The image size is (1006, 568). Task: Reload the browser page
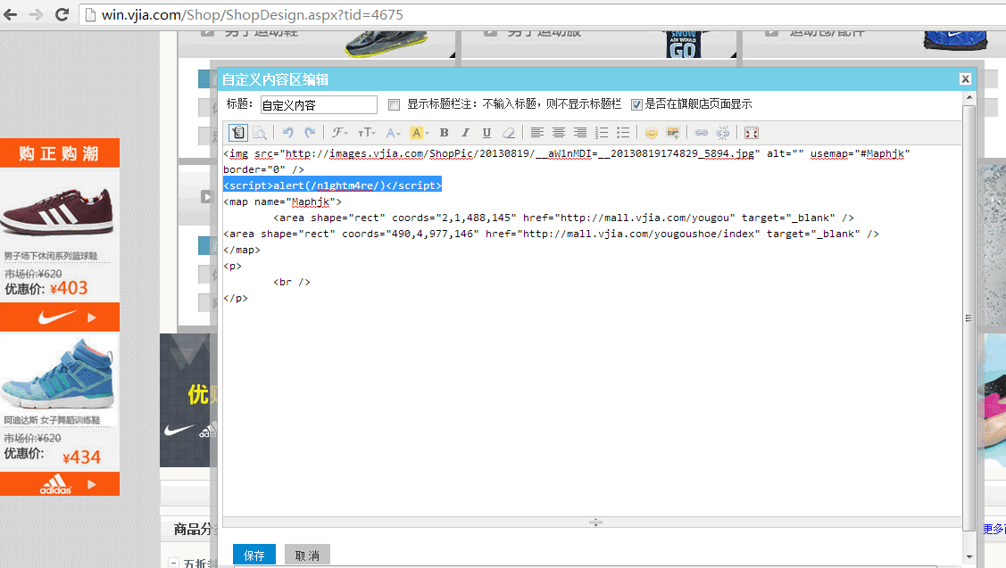(62, 15)
